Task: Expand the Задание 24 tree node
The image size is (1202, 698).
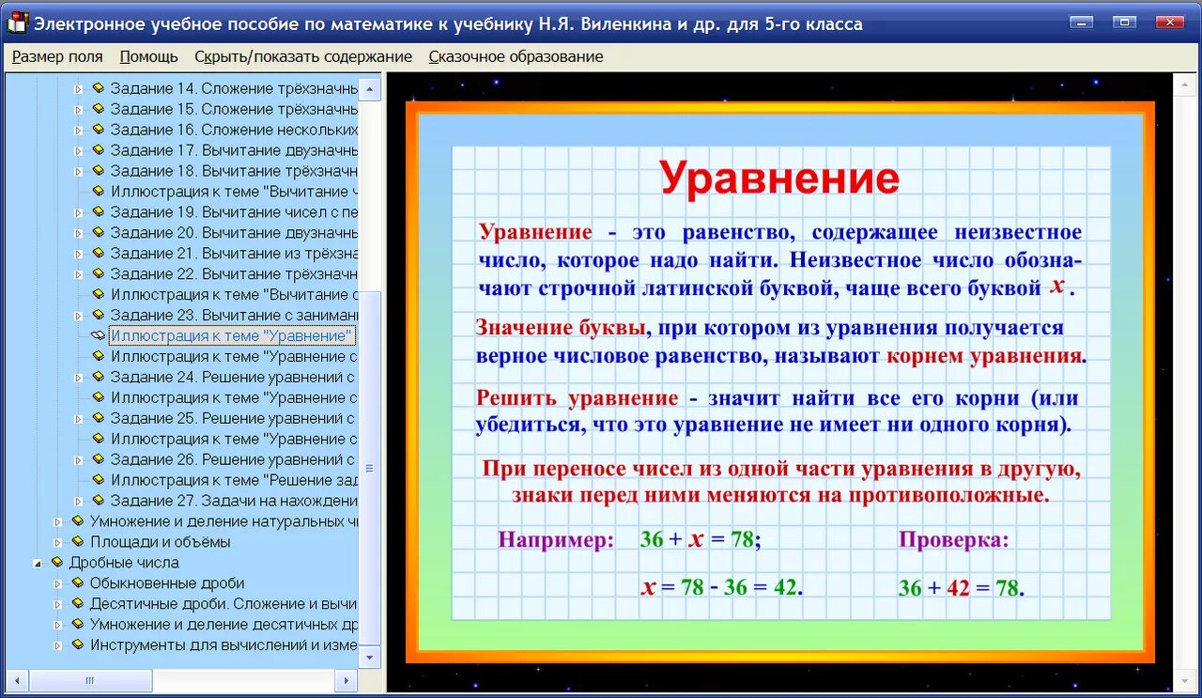Action: [x=79, y=378]
